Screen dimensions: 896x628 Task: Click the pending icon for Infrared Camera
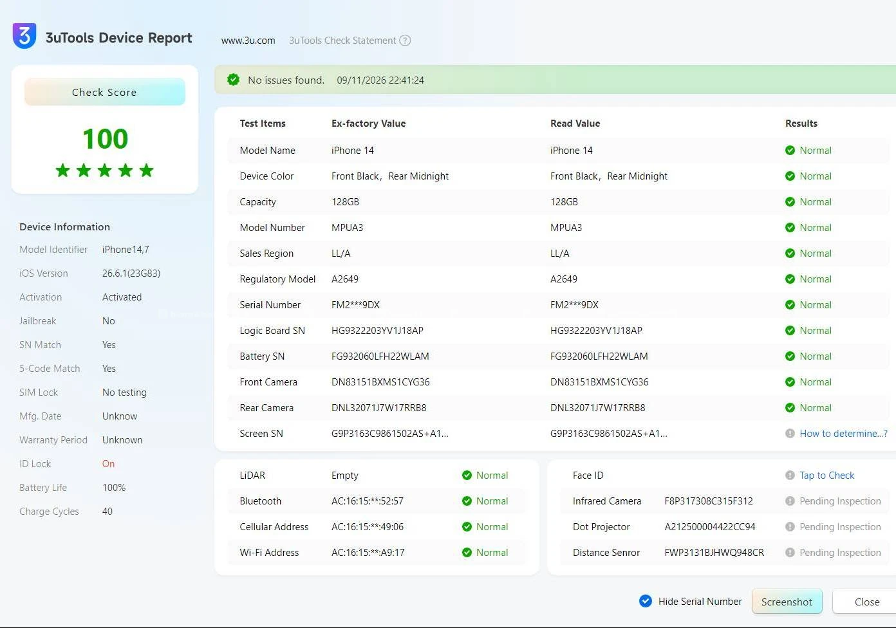(790, 501)
